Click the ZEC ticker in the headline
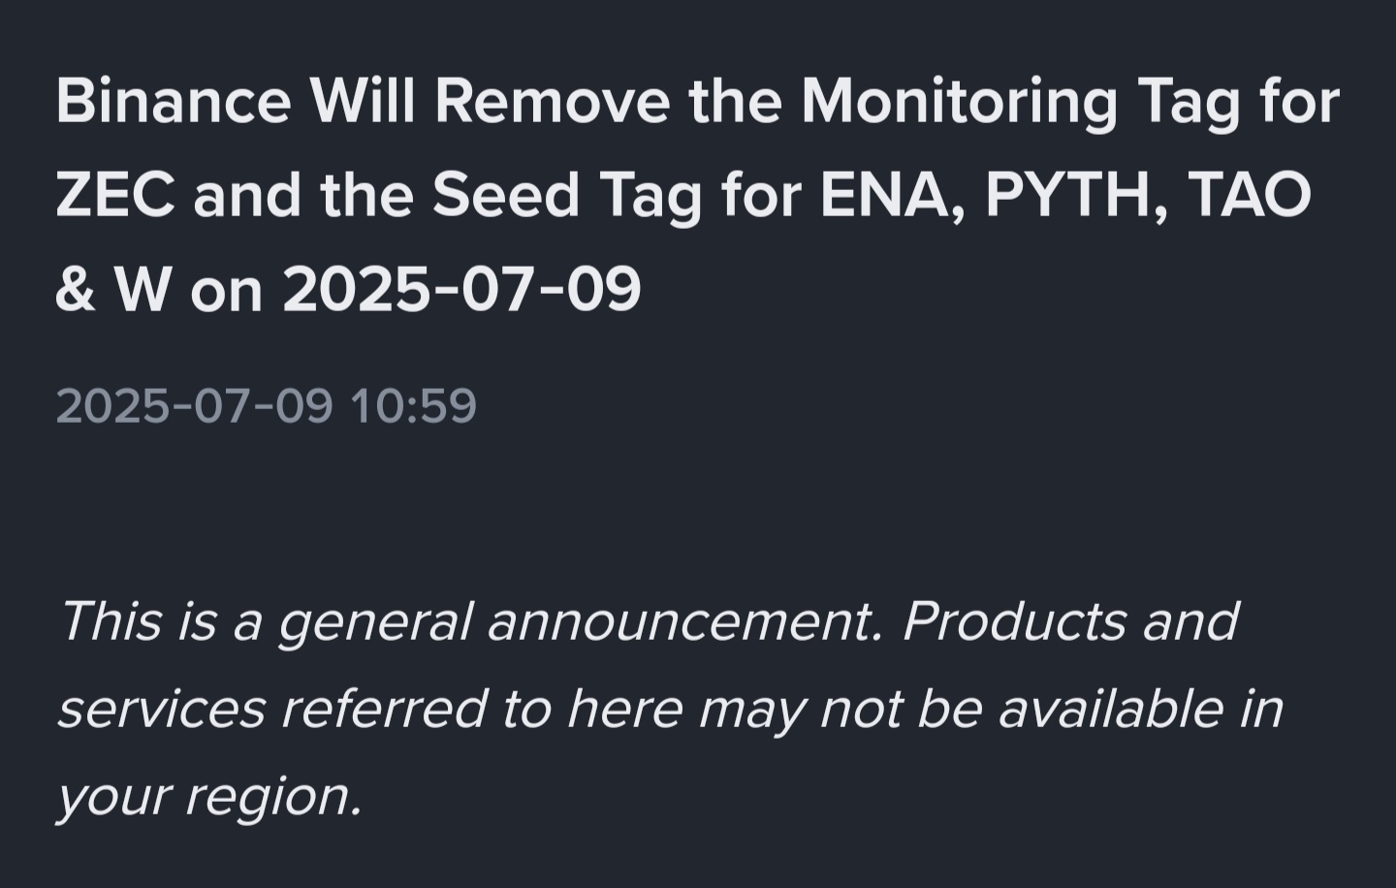The width and height of the screenshot is (1396, 888). pos(115,195)
